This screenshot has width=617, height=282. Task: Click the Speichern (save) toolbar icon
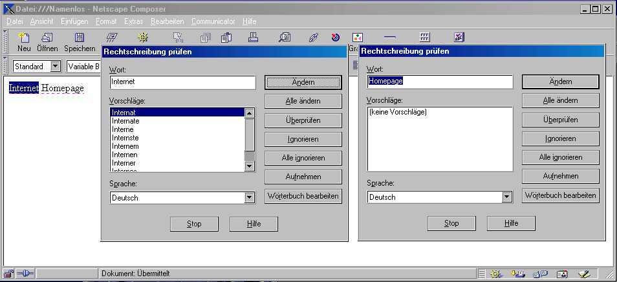pyautogui.click(x=80, y=38)
